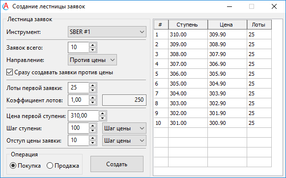Decrease Лоты первой заявки with down arrow
Viewport: 286px width, 178px height.
[x=93, y=90]
